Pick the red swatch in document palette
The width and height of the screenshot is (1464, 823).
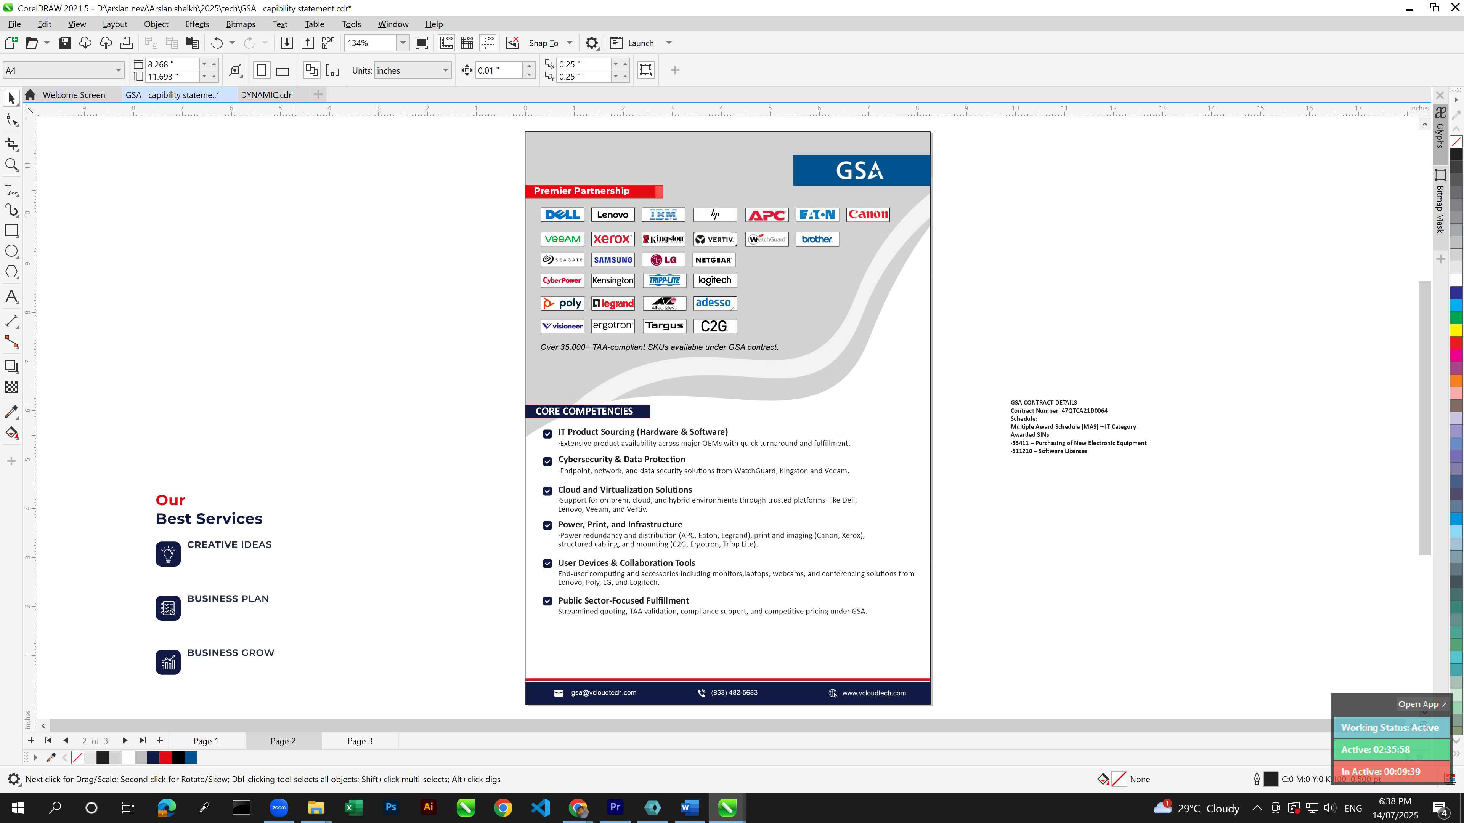point(165,757)
